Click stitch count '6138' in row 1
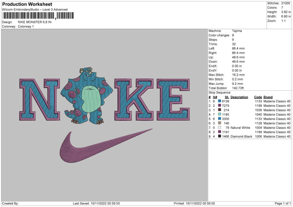Image resolution: width=293 pixels, height=207 pixels. [226, 101]
